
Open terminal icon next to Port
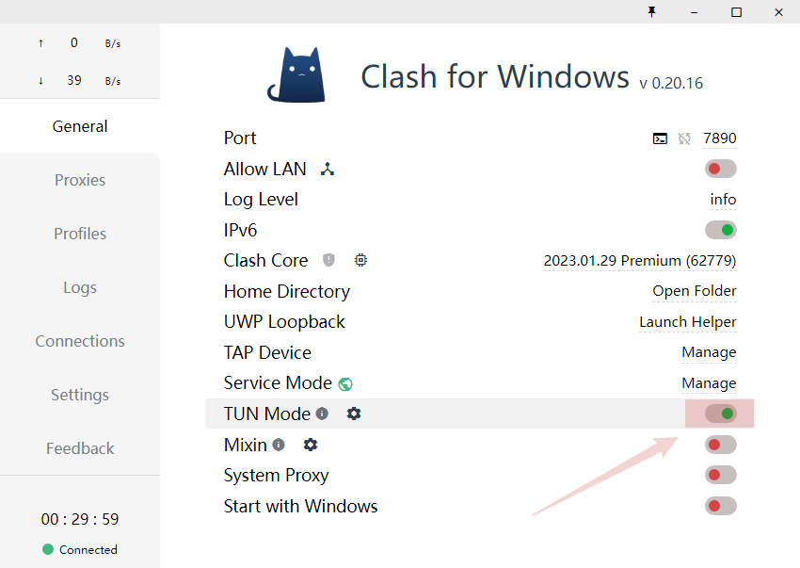(x=660, y=138)
